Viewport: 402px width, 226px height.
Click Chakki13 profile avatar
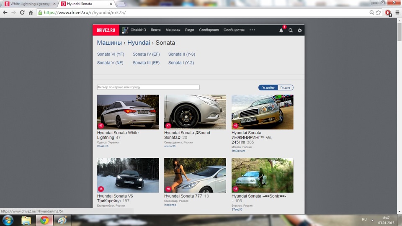125,30
